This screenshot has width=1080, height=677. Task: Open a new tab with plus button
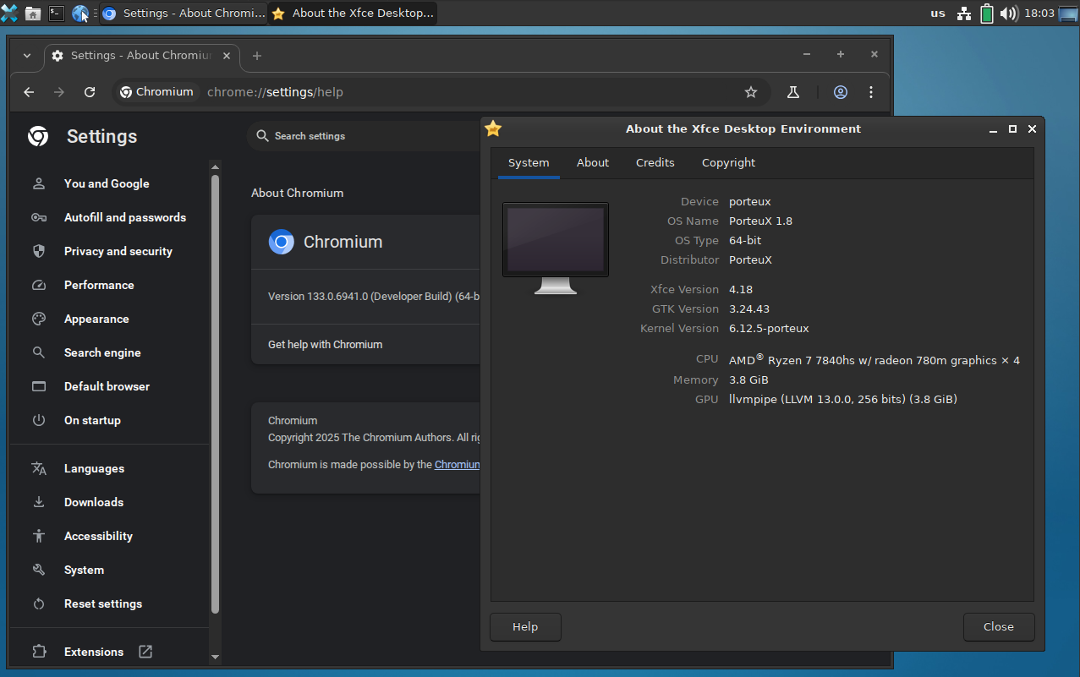tap(257, 56)
